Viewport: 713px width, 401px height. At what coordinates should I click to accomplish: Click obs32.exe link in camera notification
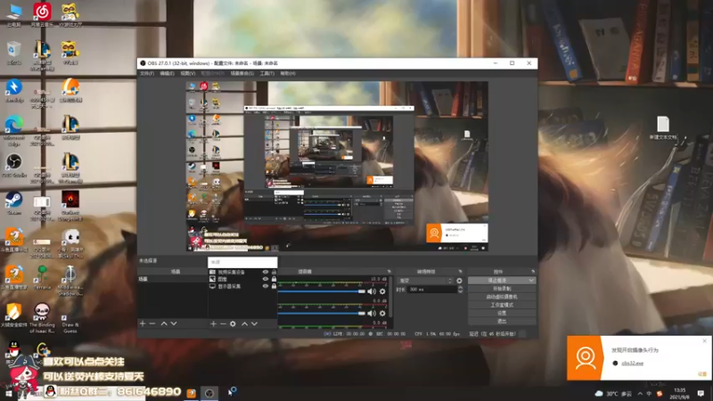pyautogui.click(x=632, y=364)
